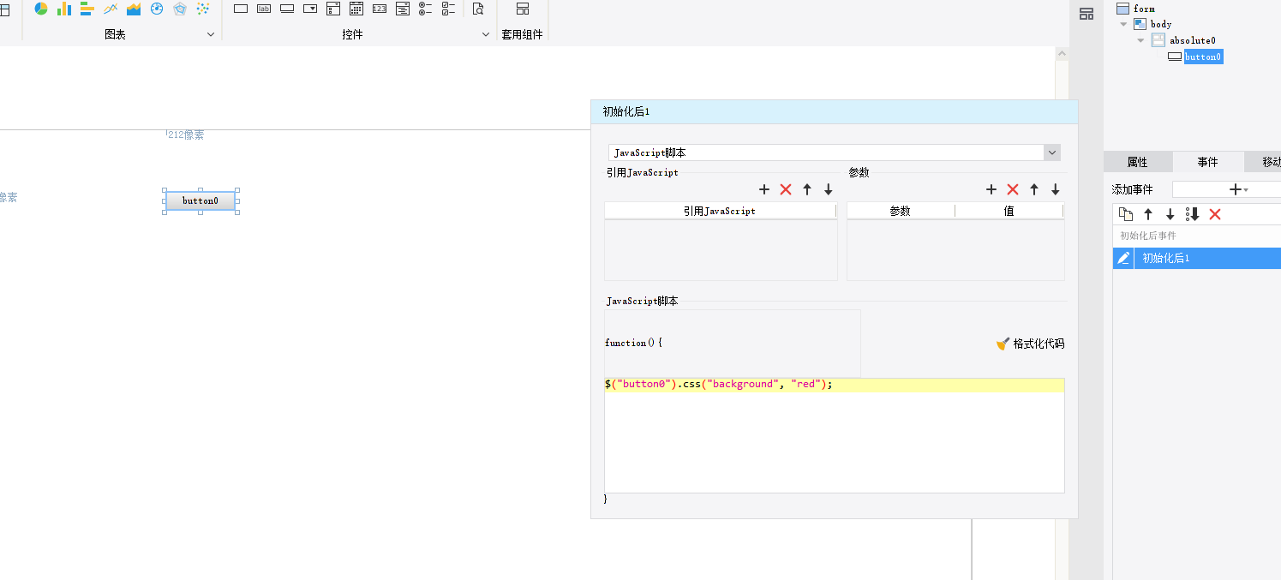Select the pie chart icon
Viewport: 1281px width, 580px height.
pyautogui.click(x=41, y=9)
